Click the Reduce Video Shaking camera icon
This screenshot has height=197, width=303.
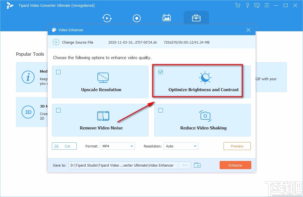[205, 116]
